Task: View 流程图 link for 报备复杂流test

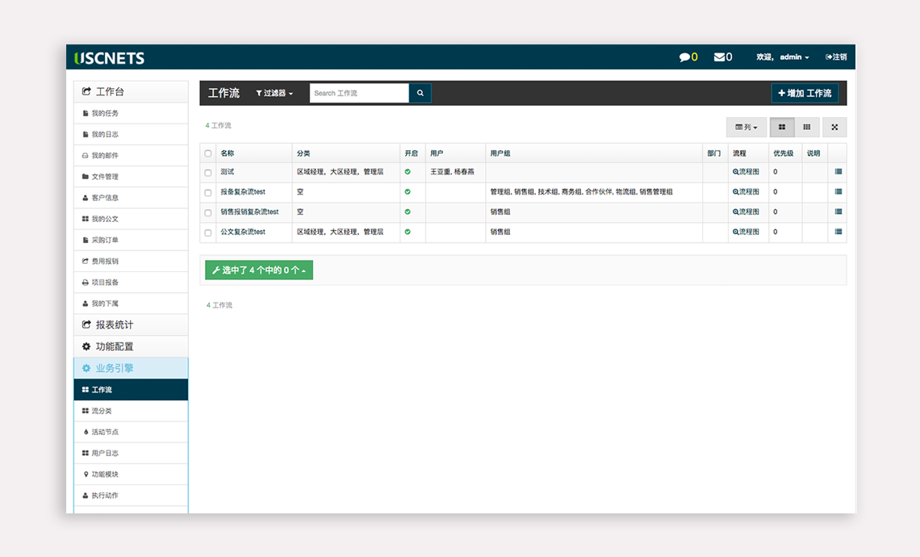Action: [746, 192]
